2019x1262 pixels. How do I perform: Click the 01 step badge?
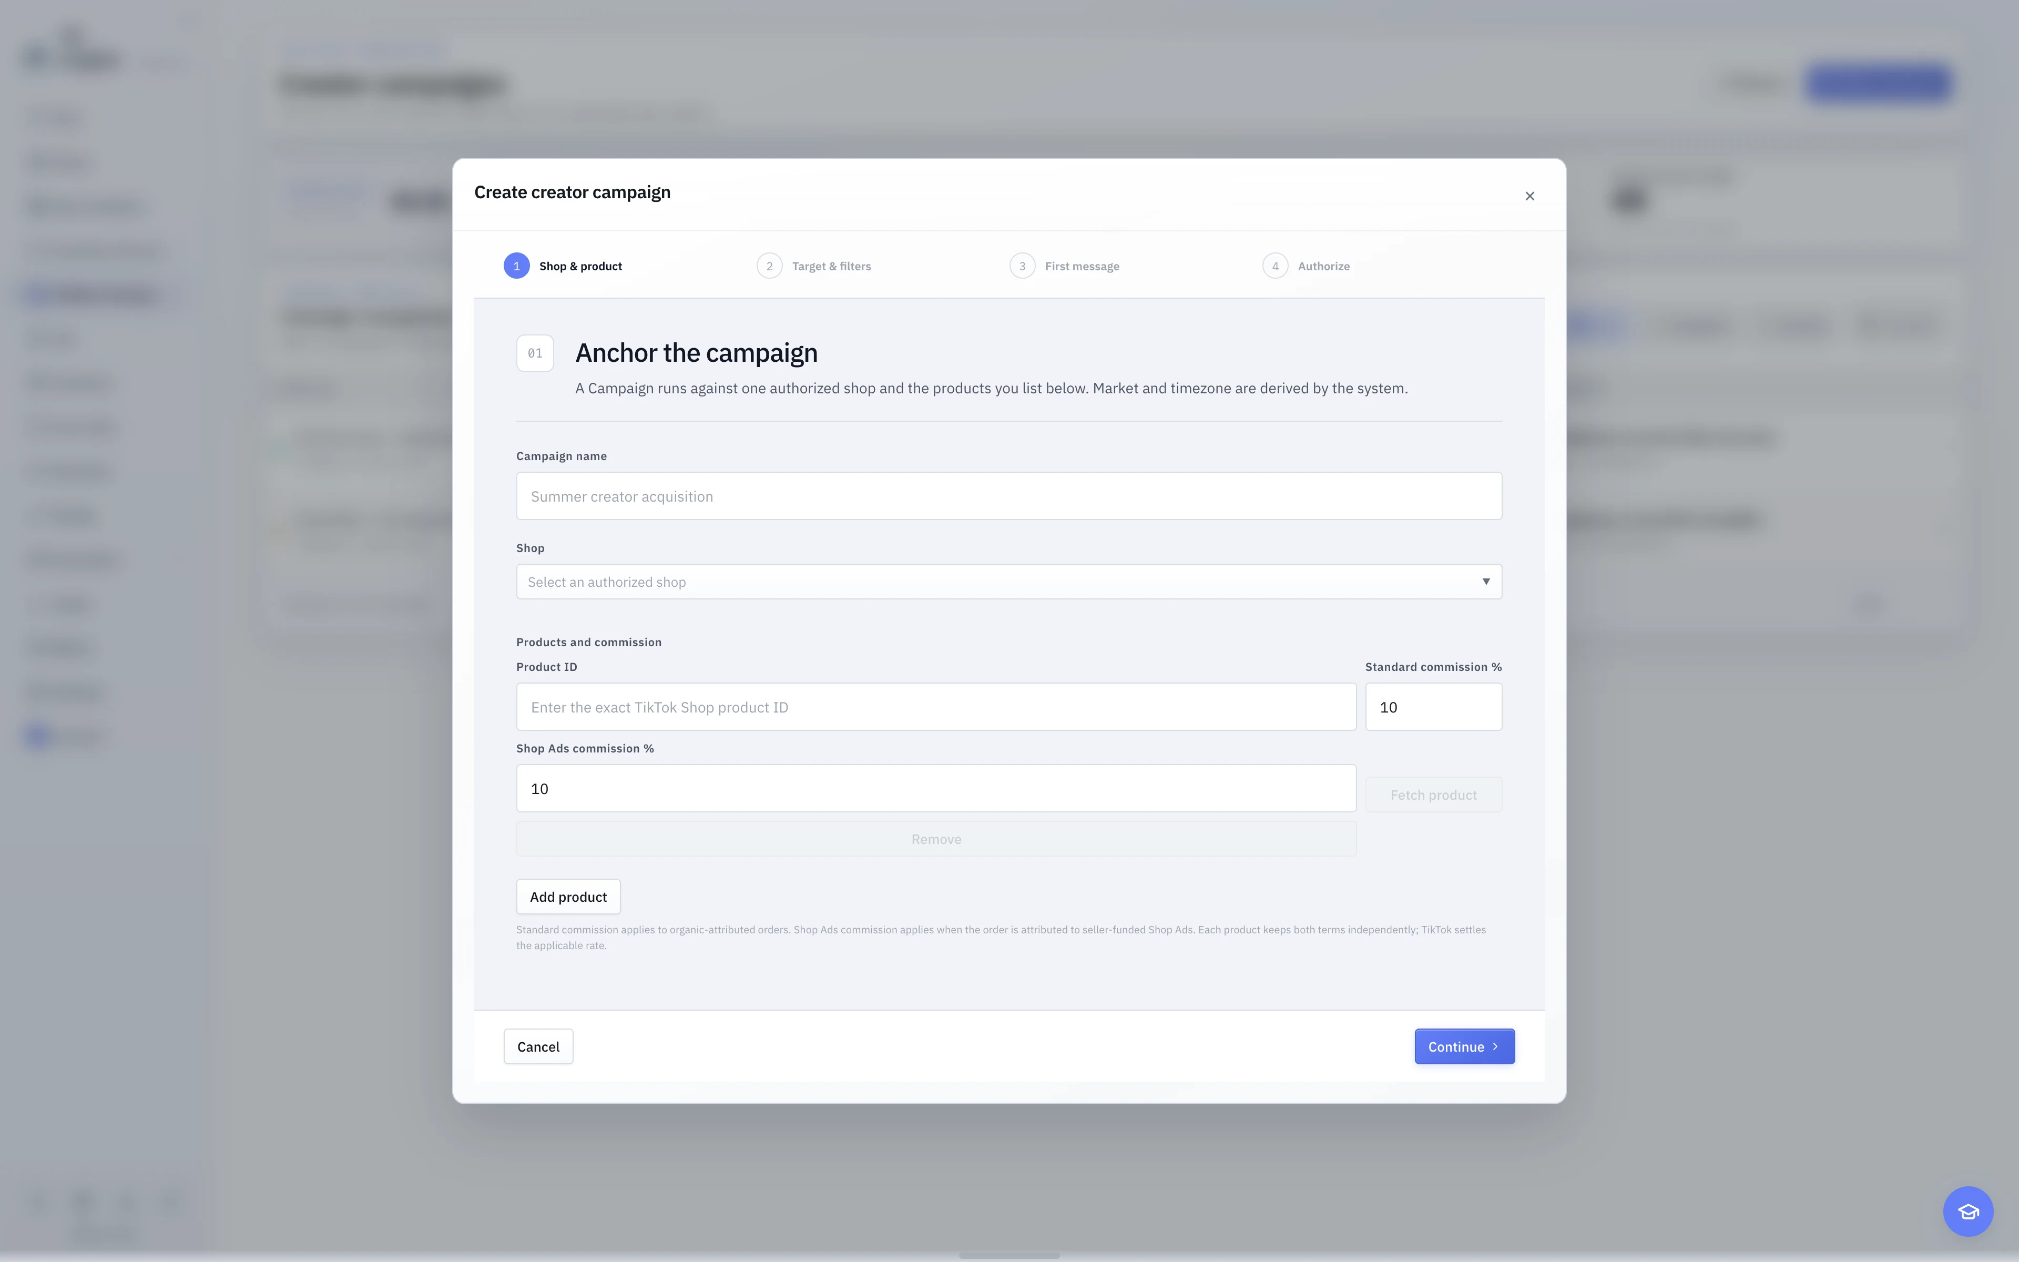point(535,353)
